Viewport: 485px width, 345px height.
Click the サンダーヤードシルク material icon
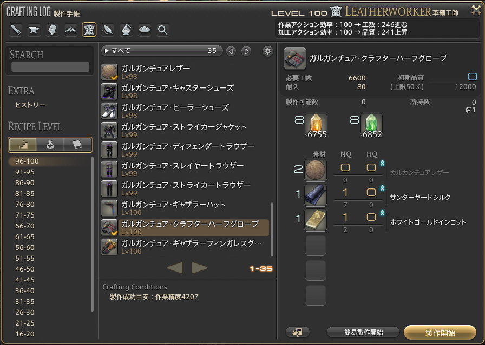[316, 195]
